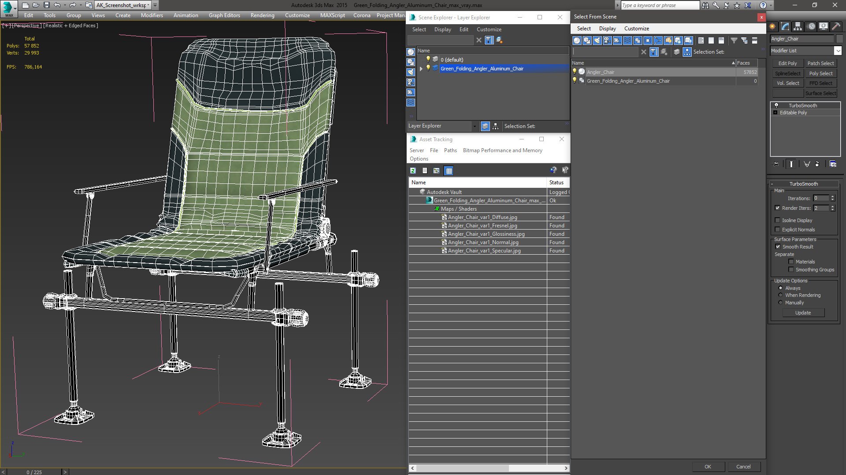Click object color swatch beside Angler_Chair name
846x475 pixels.
point(839,39)
